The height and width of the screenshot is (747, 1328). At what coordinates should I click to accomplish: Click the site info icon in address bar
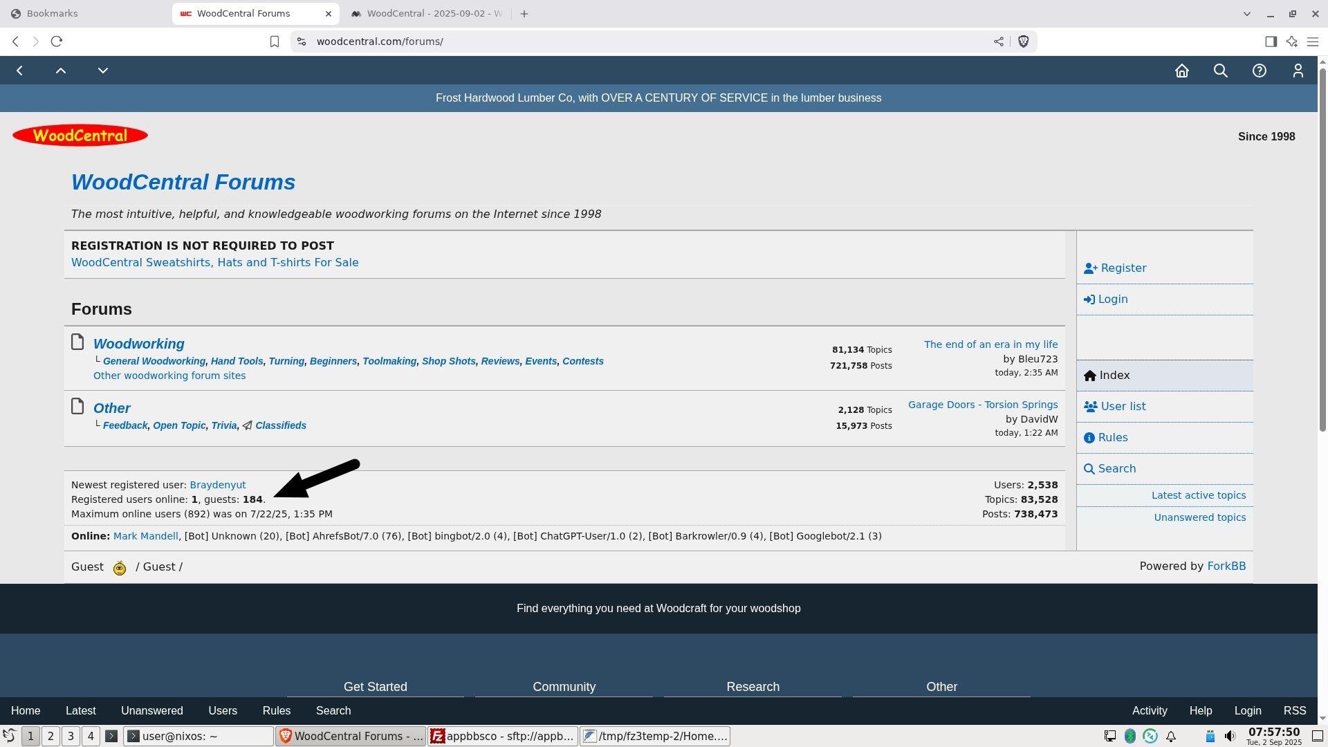coord(301,41)
